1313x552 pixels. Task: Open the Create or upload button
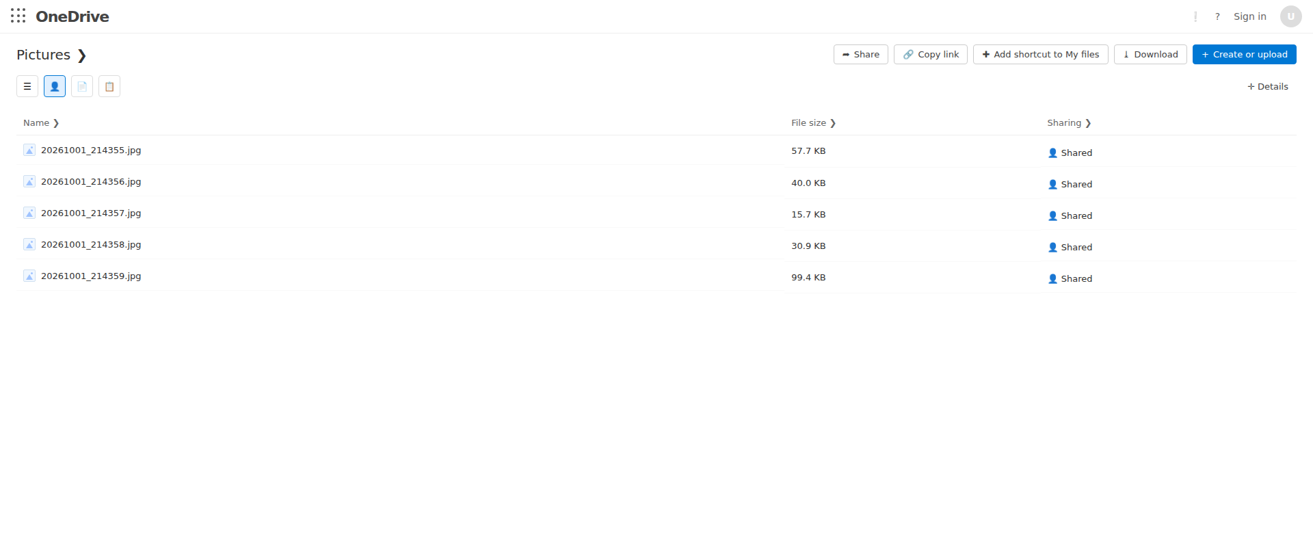tap(1245, 55)
